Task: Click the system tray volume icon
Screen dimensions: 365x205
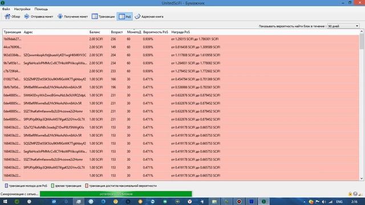Action: [x=324, y=202]
